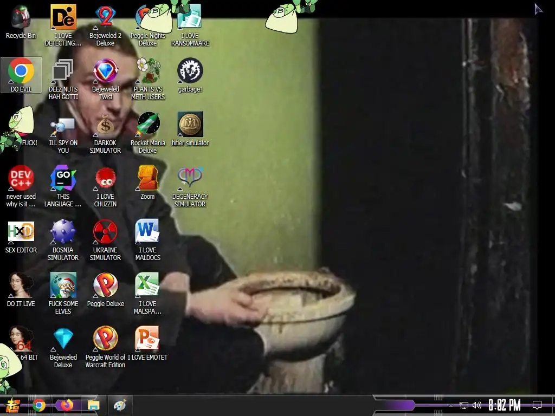Open the Recycle Bin desktop icon
This screenshot has width=555, height=416.
pyautogui.click(x=21, y=22)
